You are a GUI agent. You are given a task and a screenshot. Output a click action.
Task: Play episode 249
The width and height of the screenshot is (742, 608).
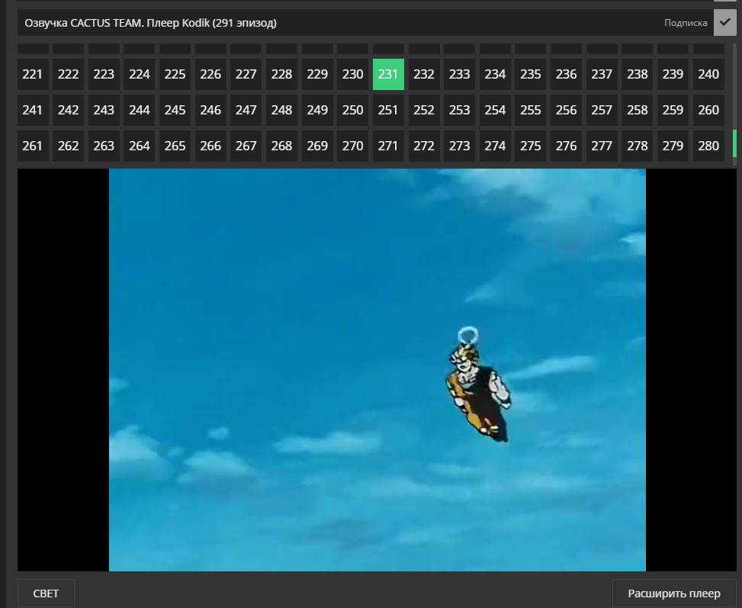(x=317, y=111)
